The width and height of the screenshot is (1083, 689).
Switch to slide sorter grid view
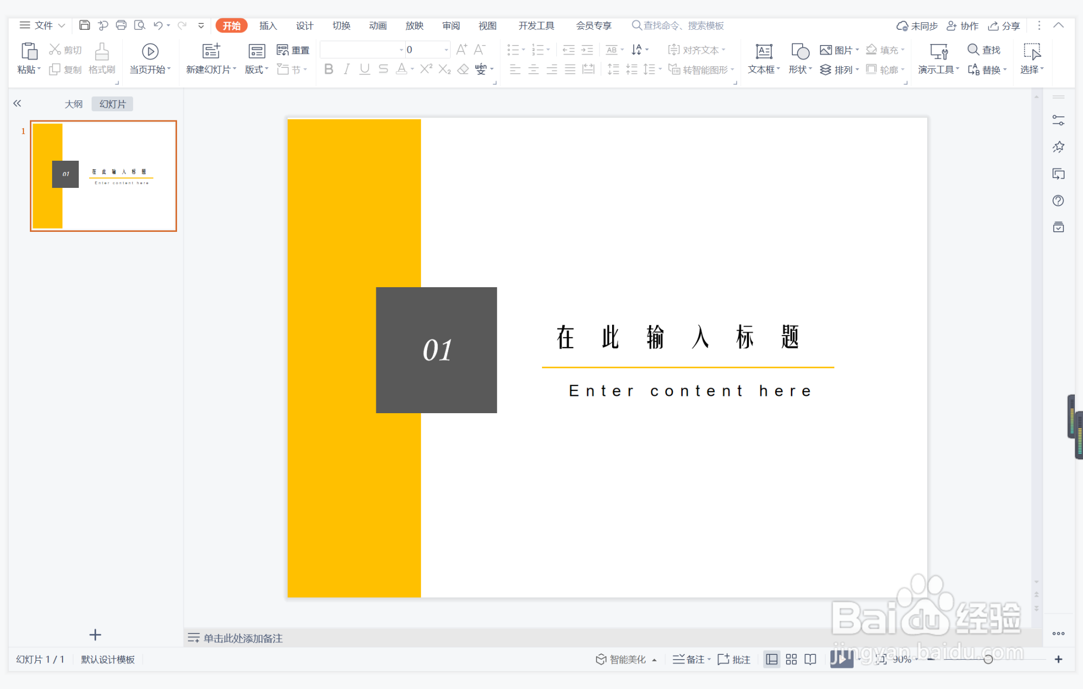[x=791, y=659]
